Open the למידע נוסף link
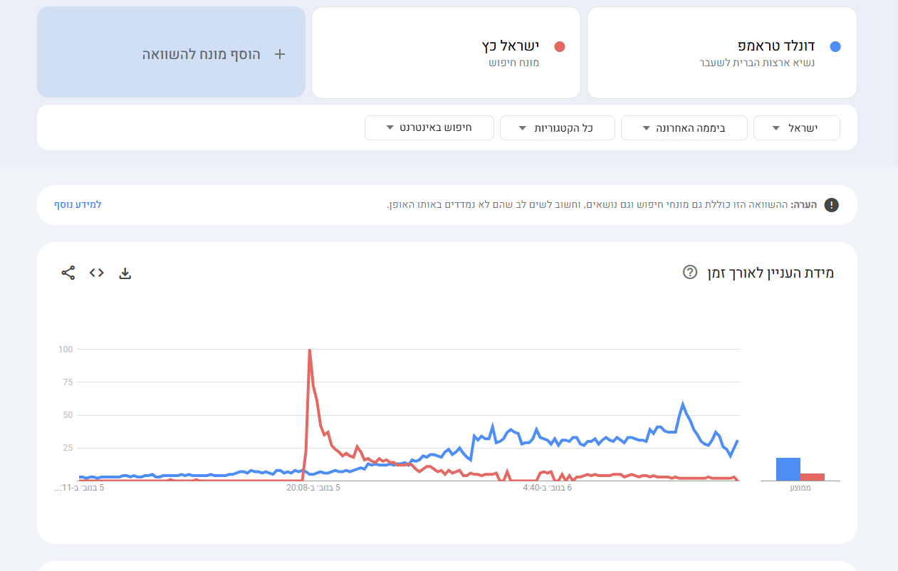The image size is (898, 571). (x=78, y=205)
